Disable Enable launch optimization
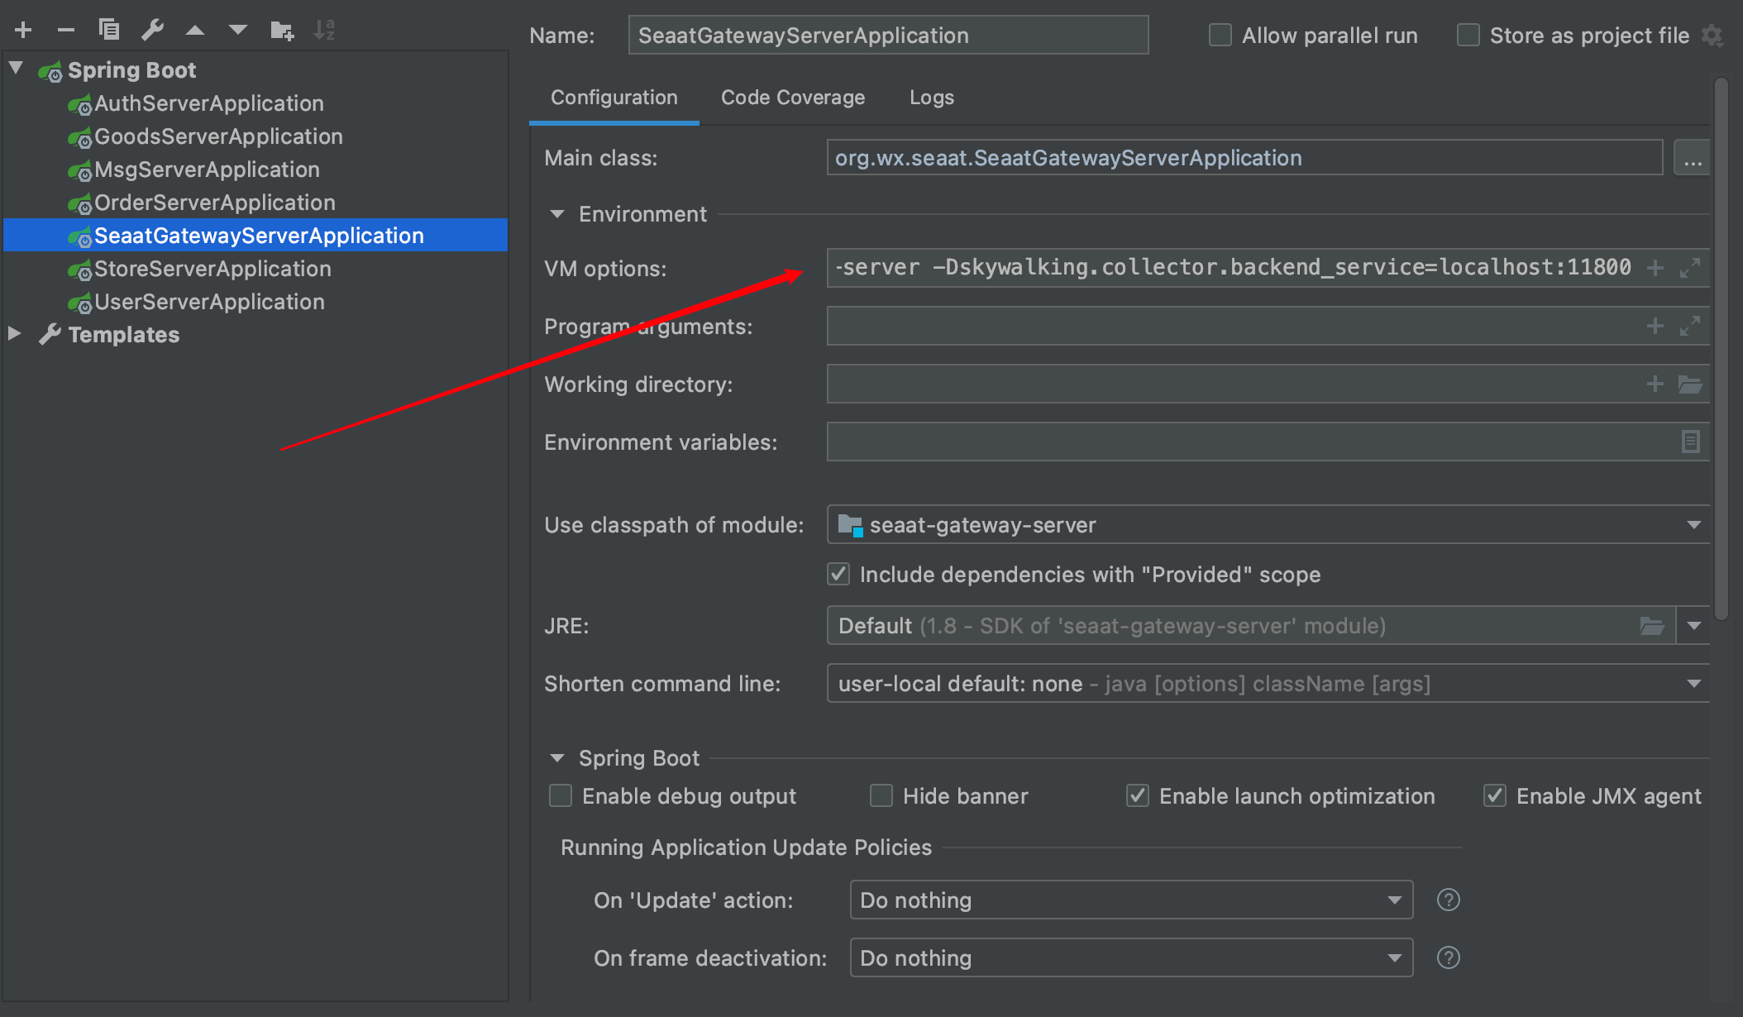 [1138, 795]
